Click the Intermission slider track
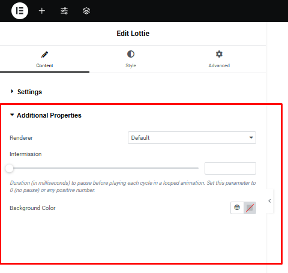 104,168
